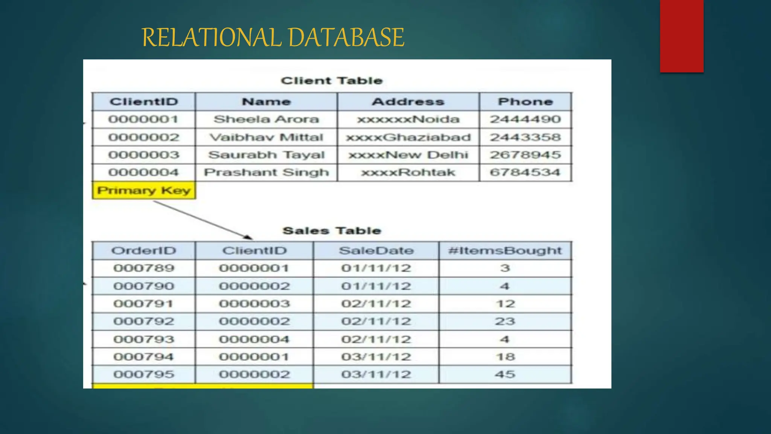Image resolution: width=771 pixels, height=434 pixels.
Task: Click ClientID in order 000795 row
Action: point(254,374)
